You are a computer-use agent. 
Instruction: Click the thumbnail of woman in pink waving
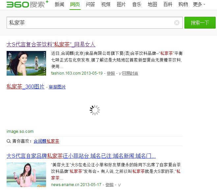[26, 175]
